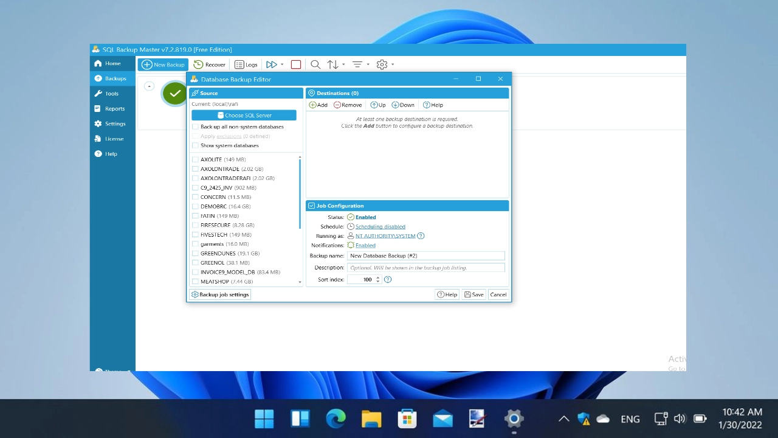The width and height of the screenshot is (778, 438).
Task: Open Microsoft Store from the taskbar
Action: point(407,419)
